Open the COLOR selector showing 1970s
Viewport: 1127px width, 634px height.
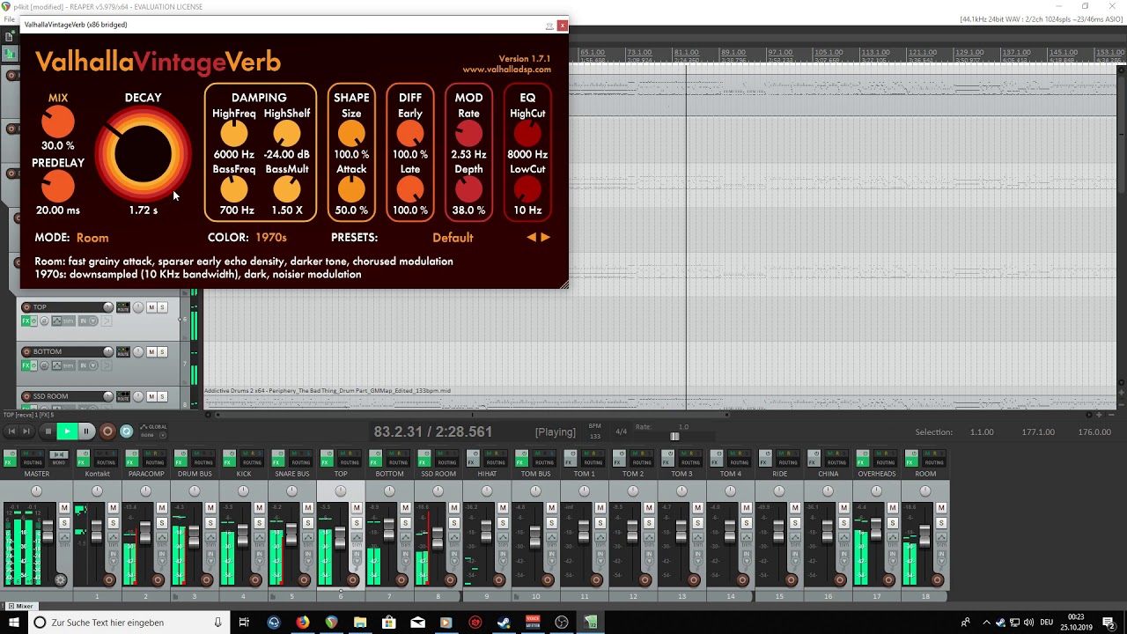[271, 238]
